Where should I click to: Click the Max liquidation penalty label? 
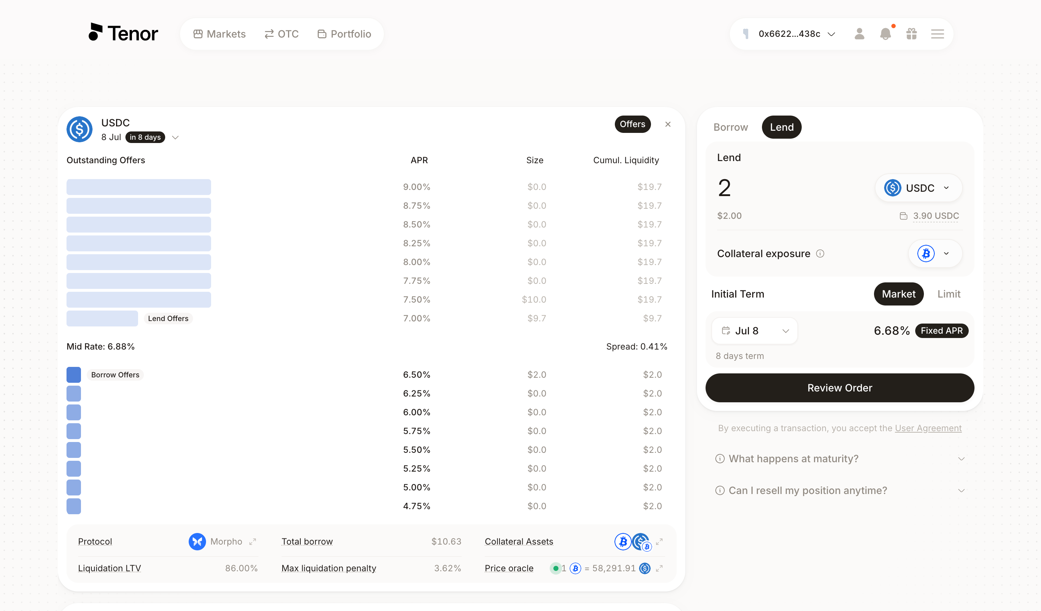(x=329, y=568)
